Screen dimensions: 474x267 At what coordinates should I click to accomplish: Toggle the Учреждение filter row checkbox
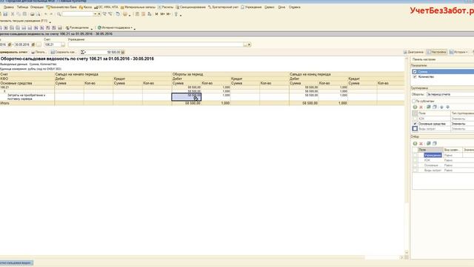415,155
